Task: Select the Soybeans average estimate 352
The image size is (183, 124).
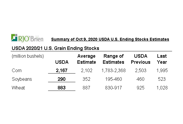Action: tap(87, 79)
